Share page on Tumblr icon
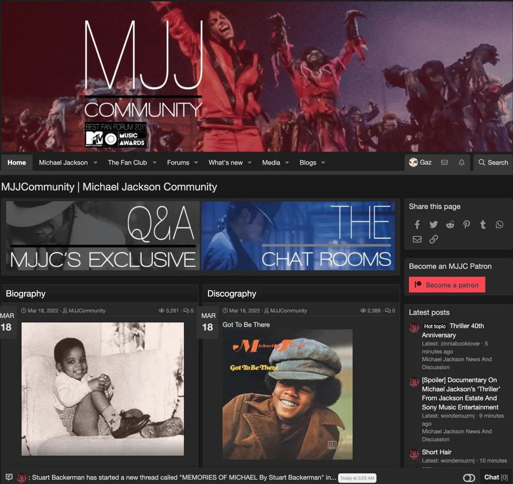The height and width of the screenshot is (484, 513). [x=483, y=224]
